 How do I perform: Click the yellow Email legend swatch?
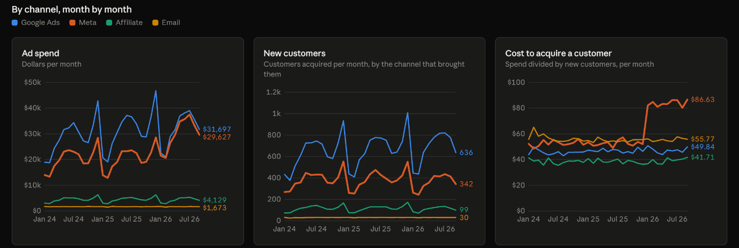[155, 23]
